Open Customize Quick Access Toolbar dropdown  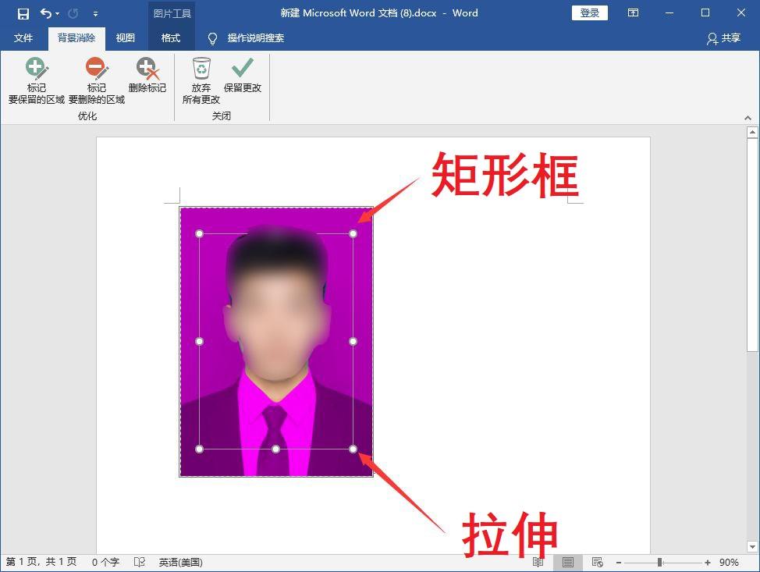[95, 14]
